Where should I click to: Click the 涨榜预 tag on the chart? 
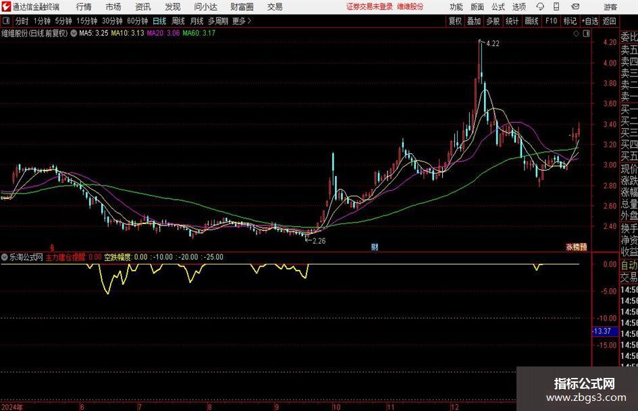[577, 247]
